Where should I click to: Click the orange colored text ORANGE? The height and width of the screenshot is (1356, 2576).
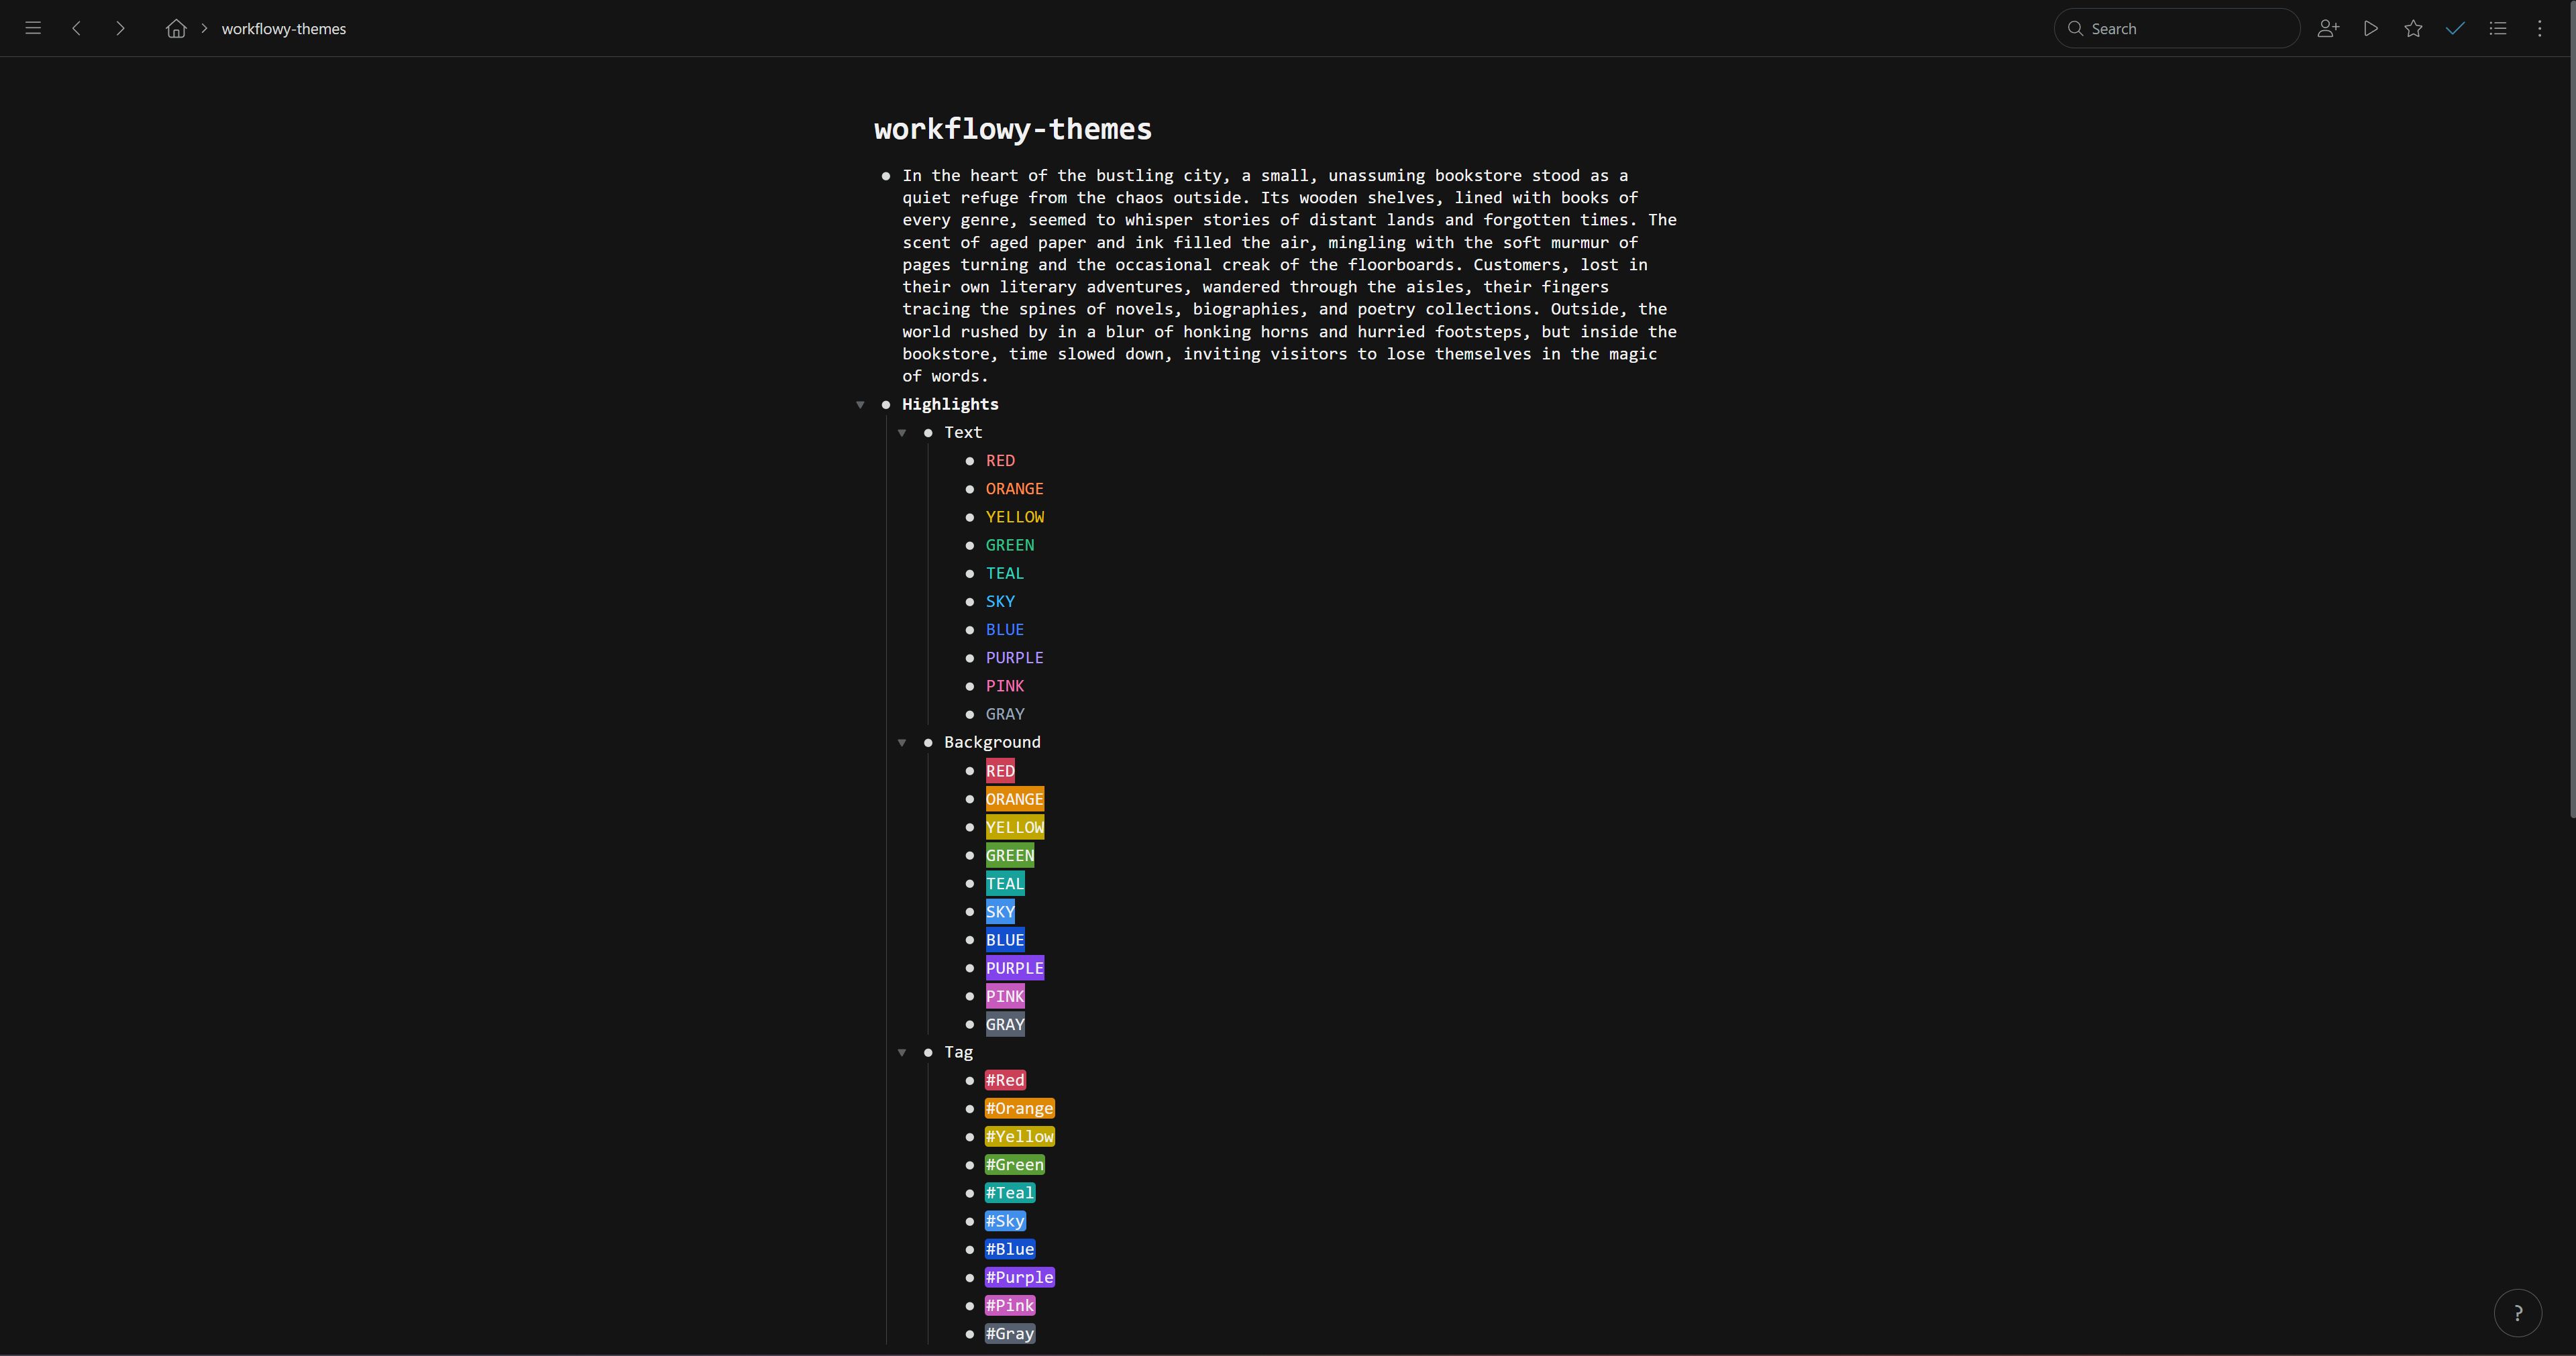pyautogui.click(x=1015, y=488)
